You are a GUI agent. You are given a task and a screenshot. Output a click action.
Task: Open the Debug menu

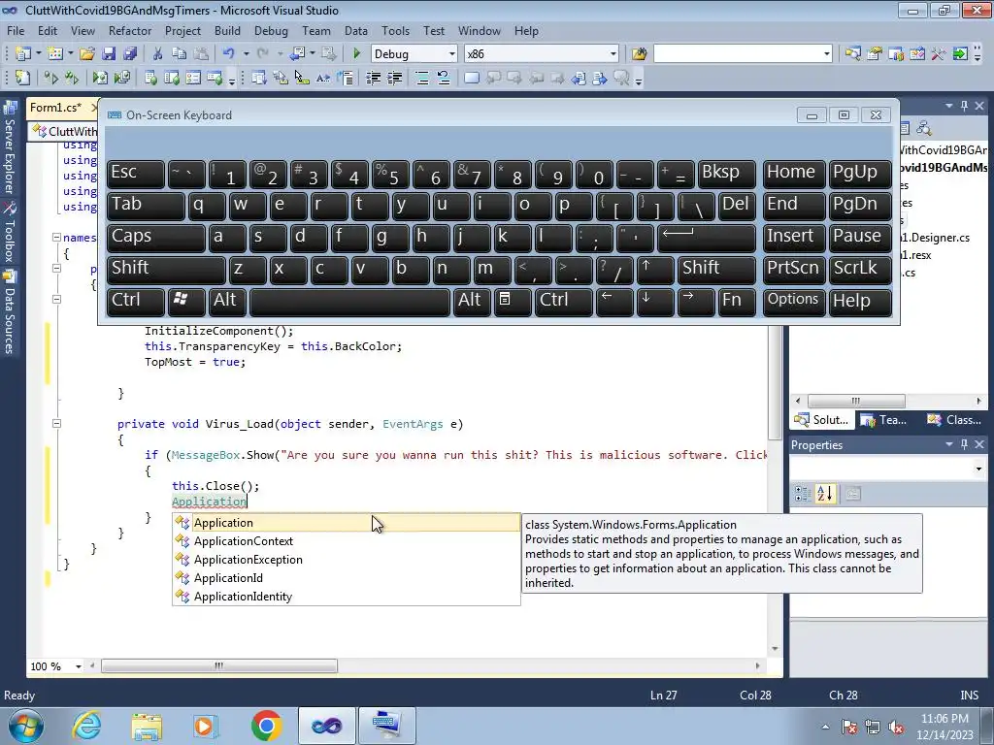(x=271, y=30)
